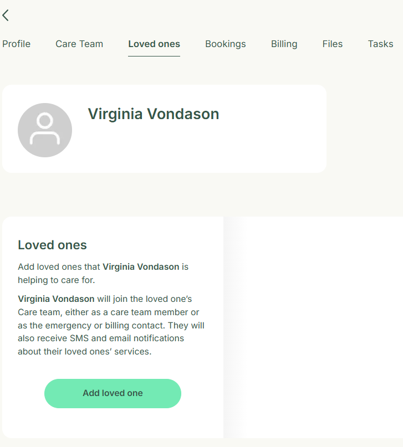Switch to the Care Team tab
Viewport: 403px width, 447px height.
point(79,44)
